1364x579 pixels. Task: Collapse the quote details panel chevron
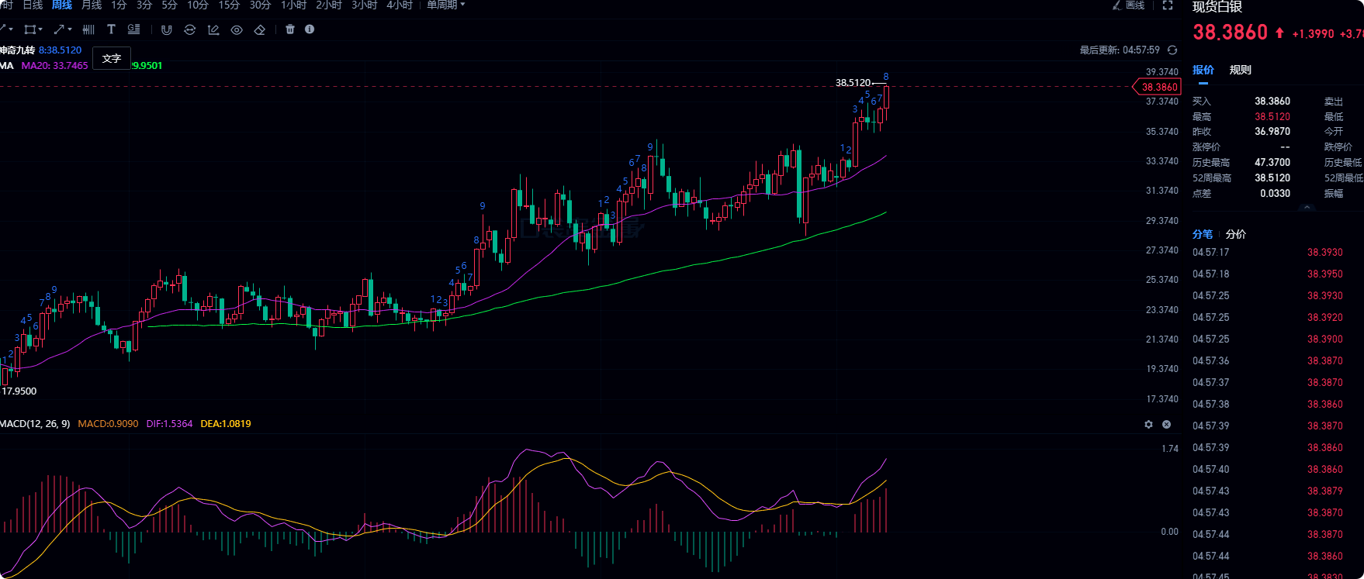tap(1307, 207)
